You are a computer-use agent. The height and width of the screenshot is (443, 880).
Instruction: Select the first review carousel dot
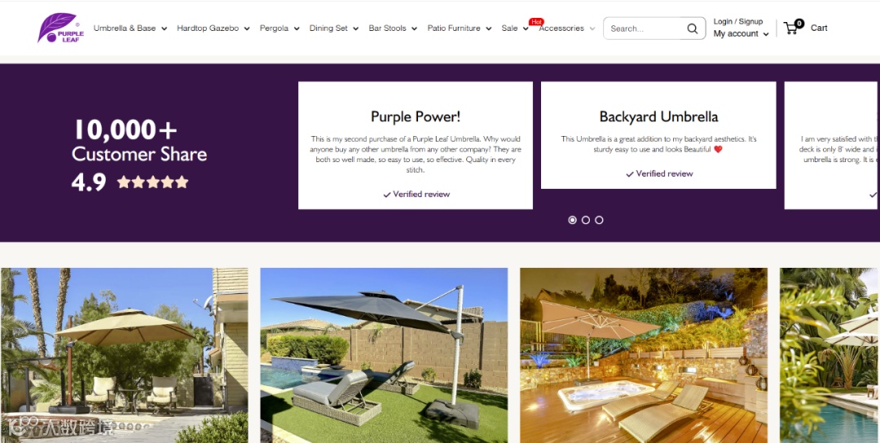(x=573, y=220)
